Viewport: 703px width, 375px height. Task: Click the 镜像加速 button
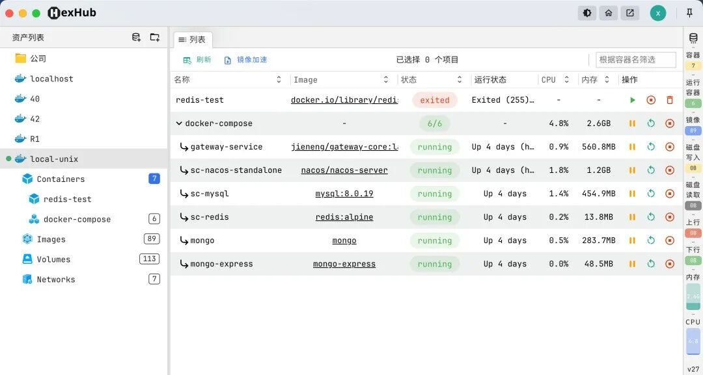tap(245, 60)
